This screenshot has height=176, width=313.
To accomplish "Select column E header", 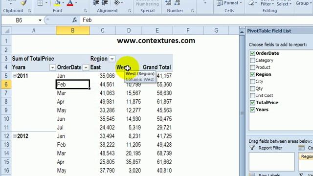I will (x=157, y=31).
